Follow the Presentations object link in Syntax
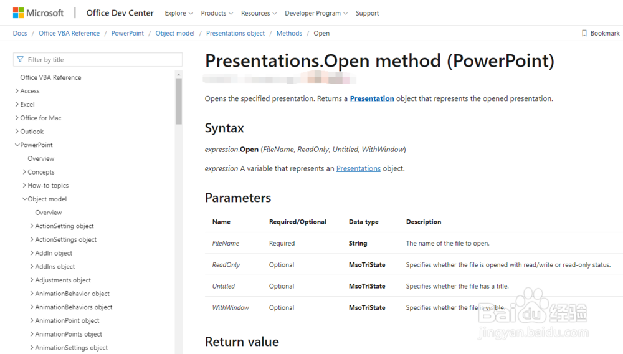 pos(358,168)
